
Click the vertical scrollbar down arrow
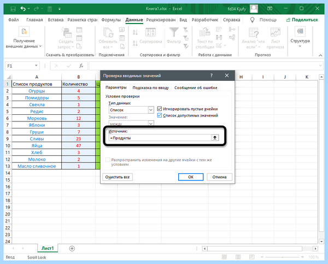[x=321, y=242]
